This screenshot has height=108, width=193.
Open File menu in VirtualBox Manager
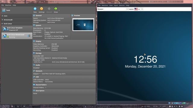[3, 5]
